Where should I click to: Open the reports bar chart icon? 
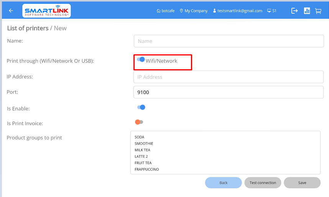307,11
